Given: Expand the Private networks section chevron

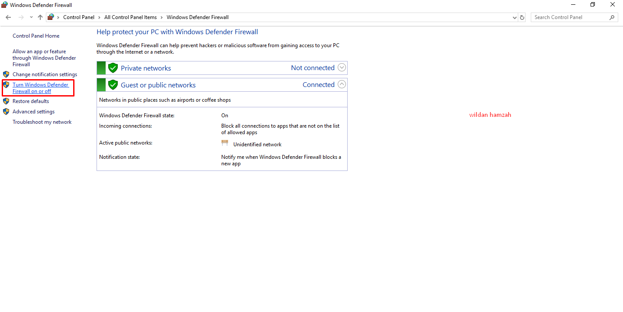Looking at the screenshot, I should (x=342, y=68).
